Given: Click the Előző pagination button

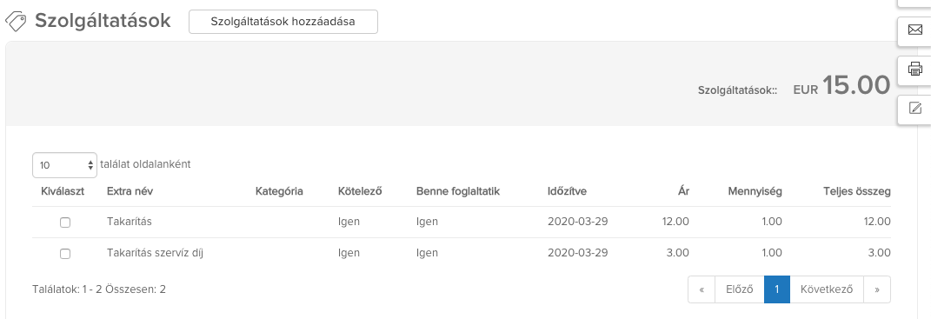Looking at the screenshot, I should click(x=739, y=290).
